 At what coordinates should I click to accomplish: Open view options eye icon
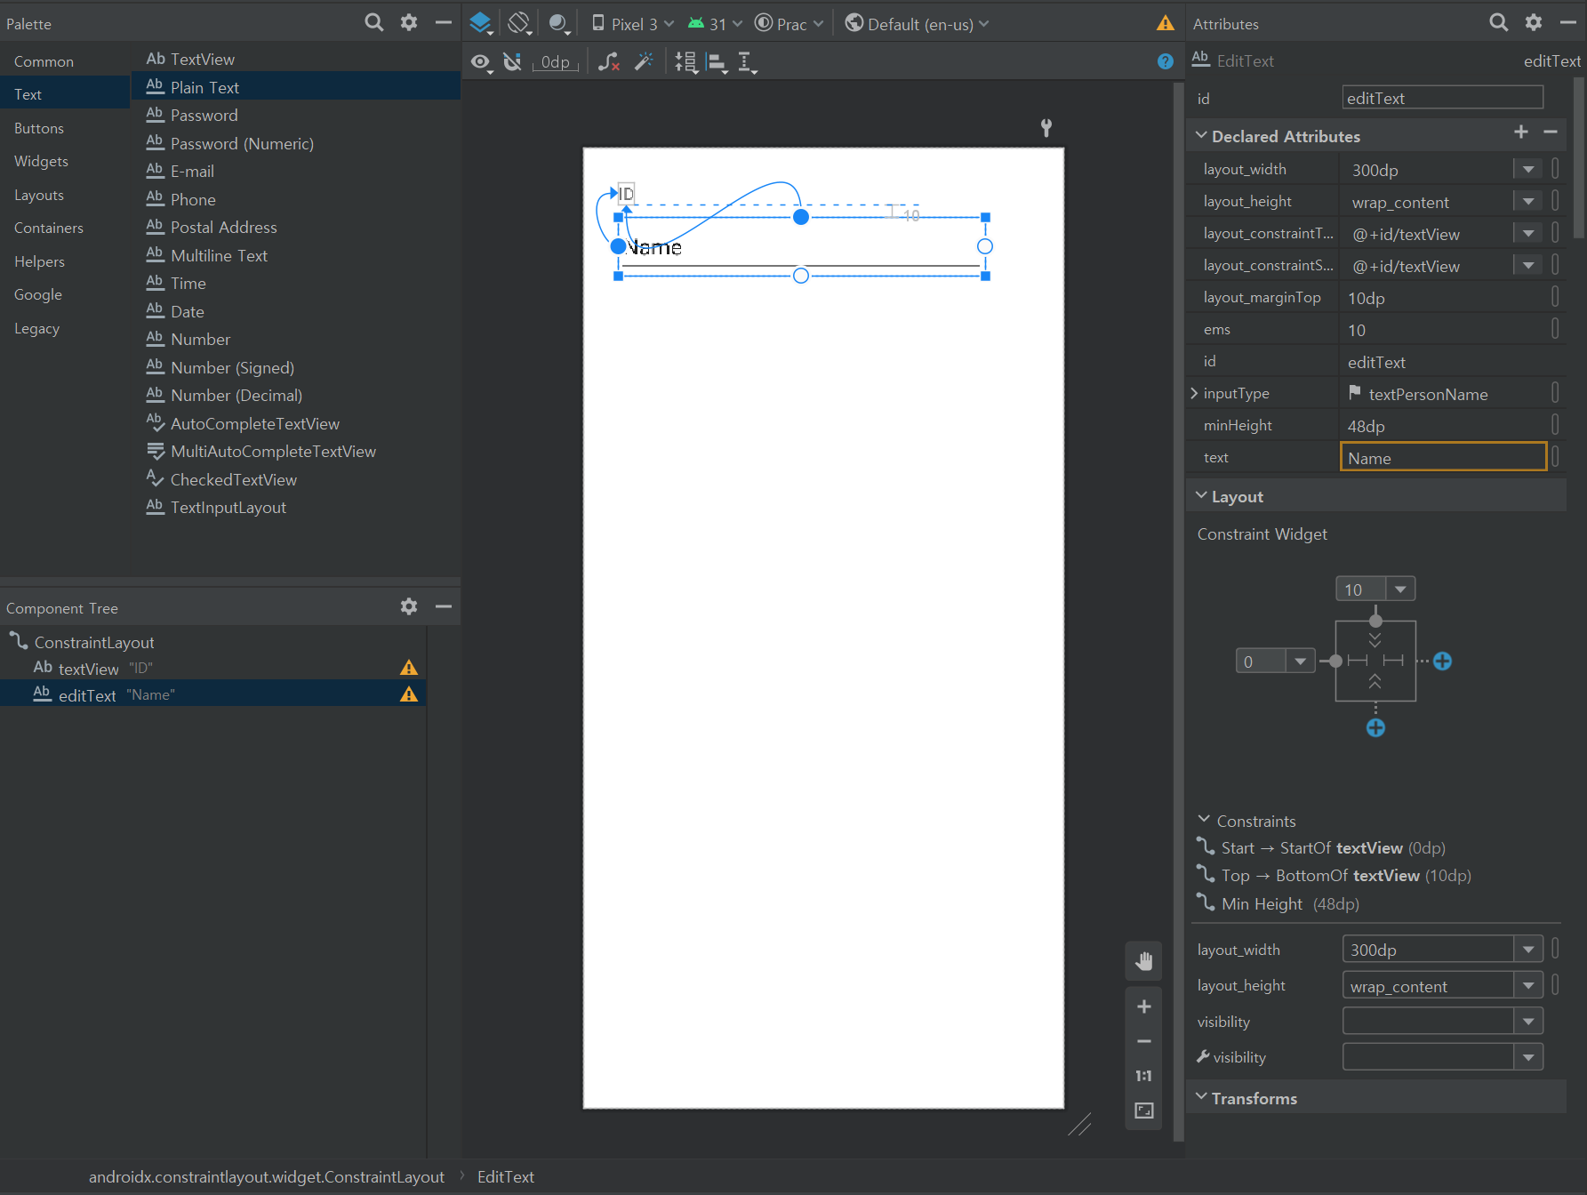tap(481, 62)
